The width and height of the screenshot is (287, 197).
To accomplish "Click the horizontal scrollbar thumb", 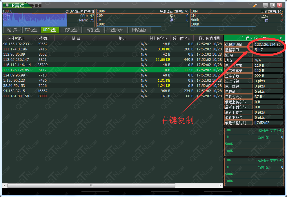I will click(91, 185).
